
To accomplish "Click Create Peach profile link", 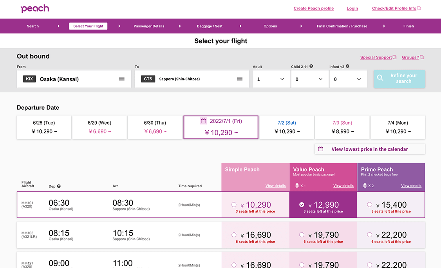I will [314, 9].
